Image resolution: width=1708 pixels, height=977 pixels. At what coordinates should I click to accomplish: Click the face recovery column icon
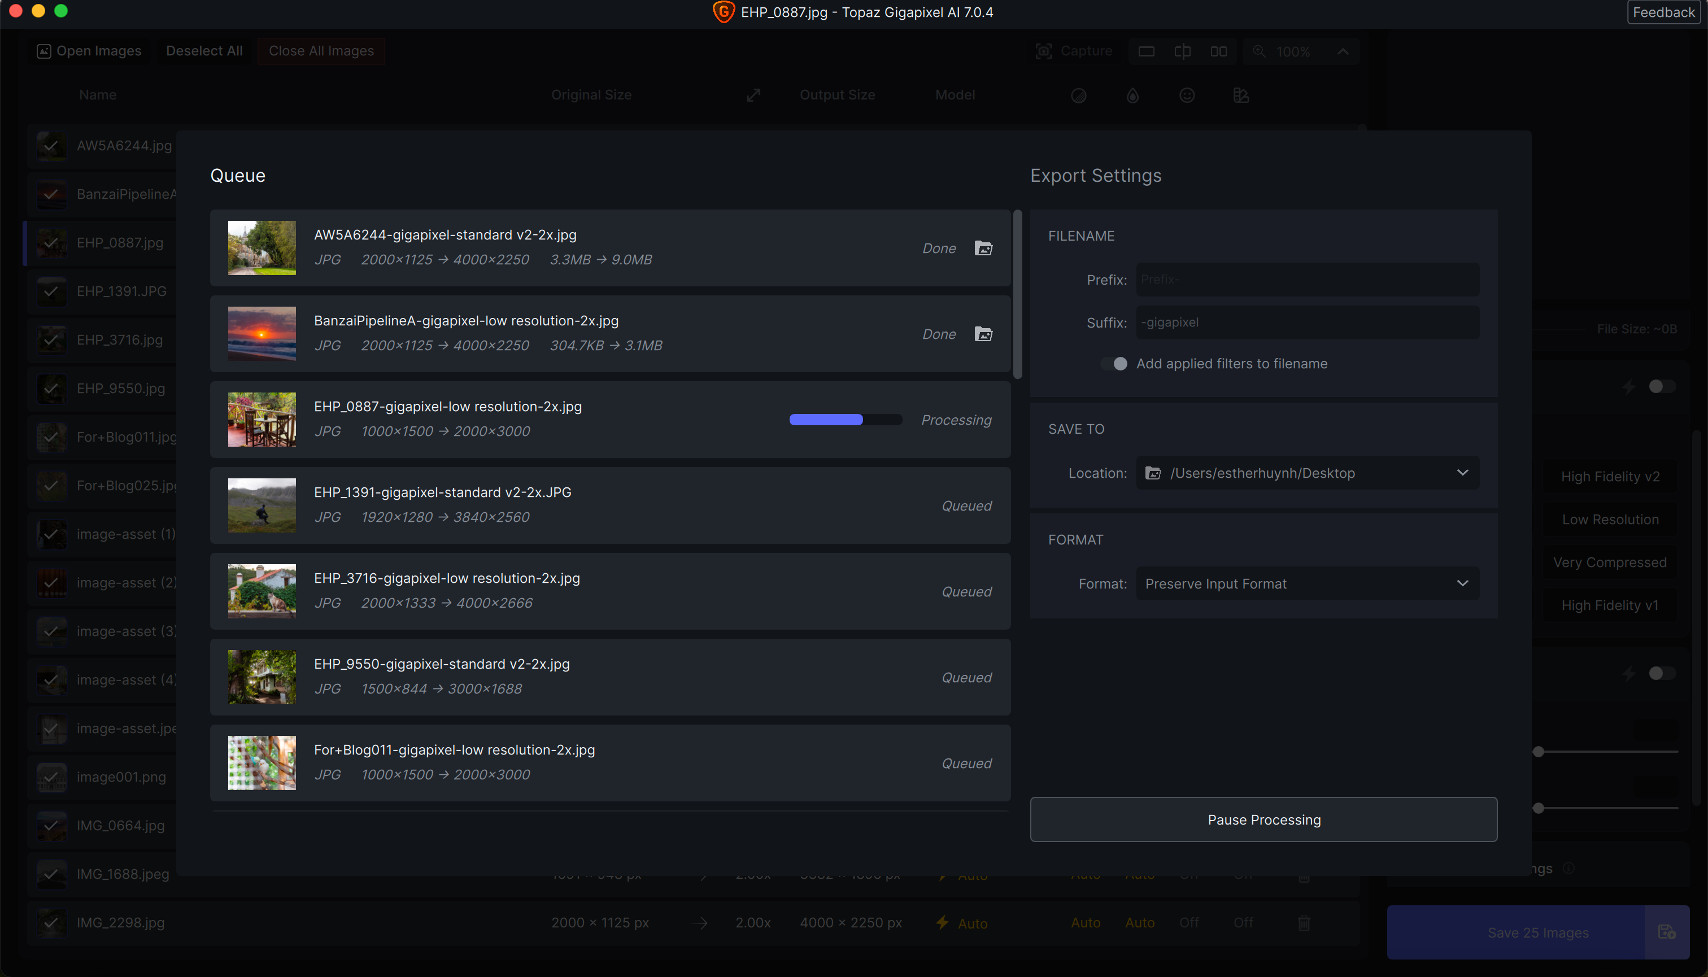(1187, 95)
